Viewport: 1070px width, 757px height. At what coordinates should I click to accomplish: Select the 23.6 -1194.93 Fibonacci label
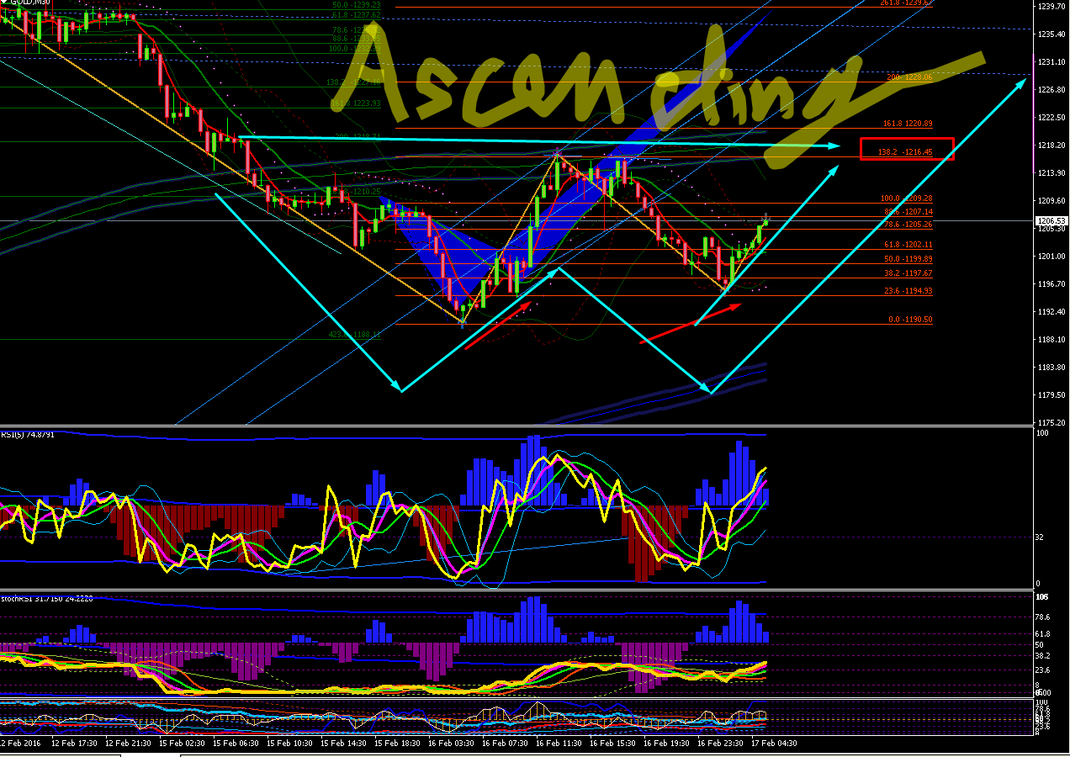click(x=908, y=291)
